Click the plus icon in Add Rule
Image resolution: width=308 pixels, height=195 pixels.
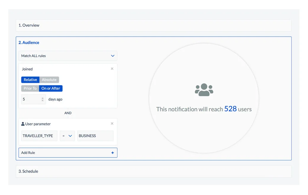tap(112, 153)
